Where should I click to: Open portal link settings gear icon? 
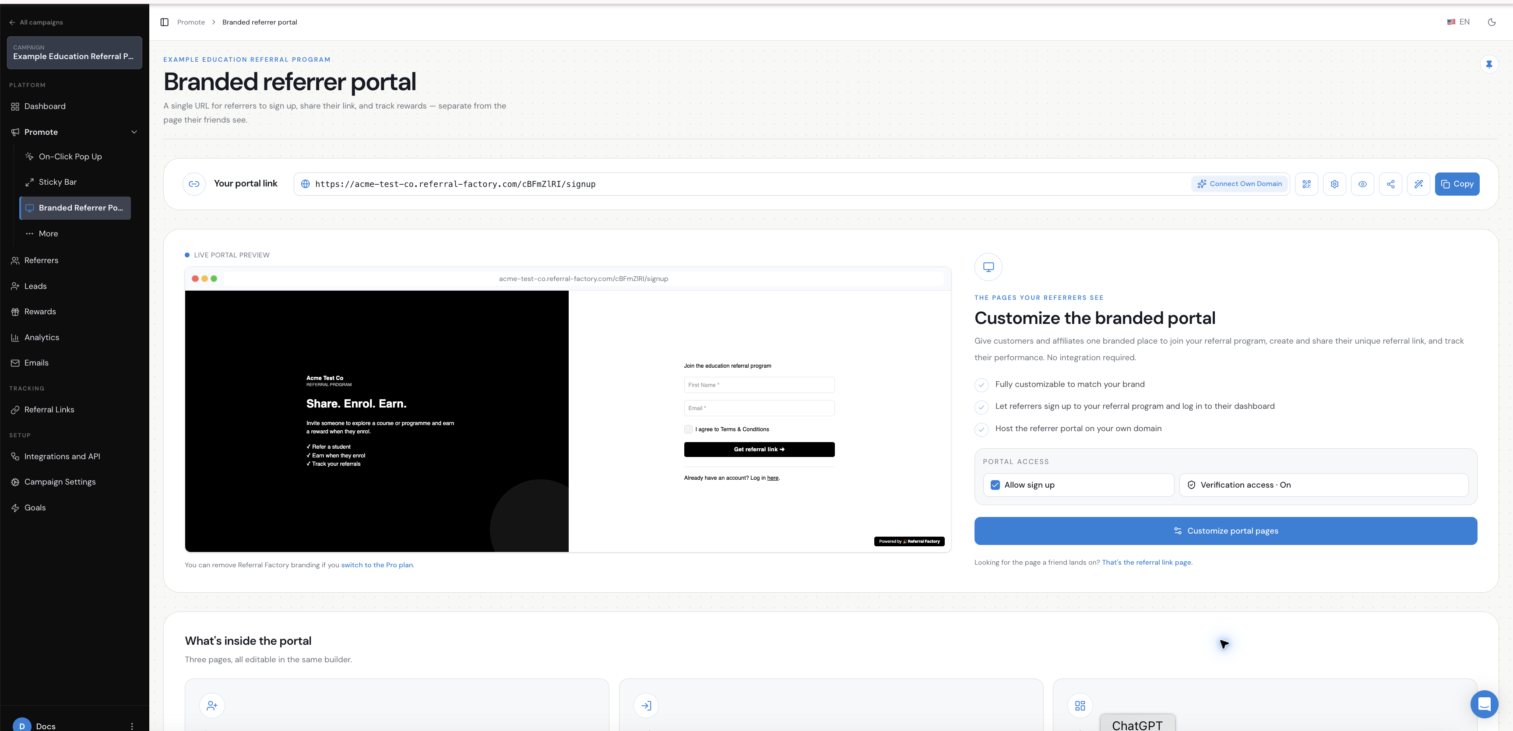tap(1334, 184)
